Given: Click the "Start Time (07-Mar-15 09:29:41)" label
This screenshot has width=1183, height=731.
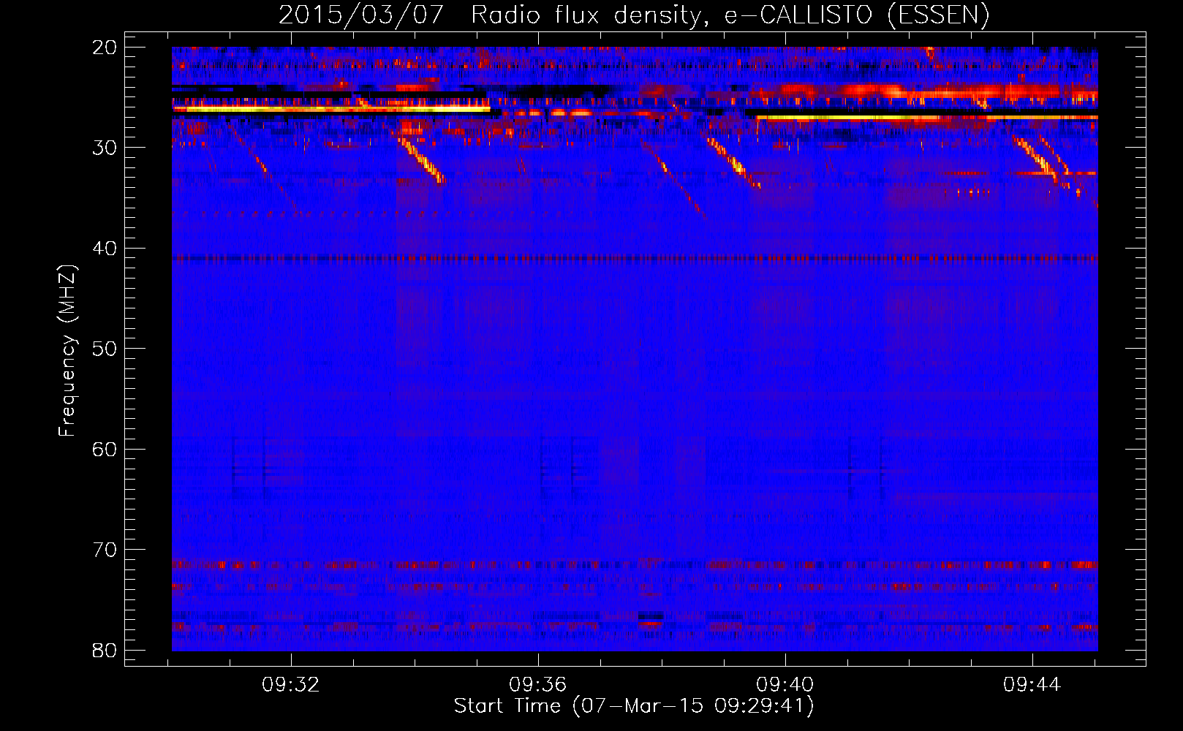Looking at the screenshot, I should coord(634,706).
